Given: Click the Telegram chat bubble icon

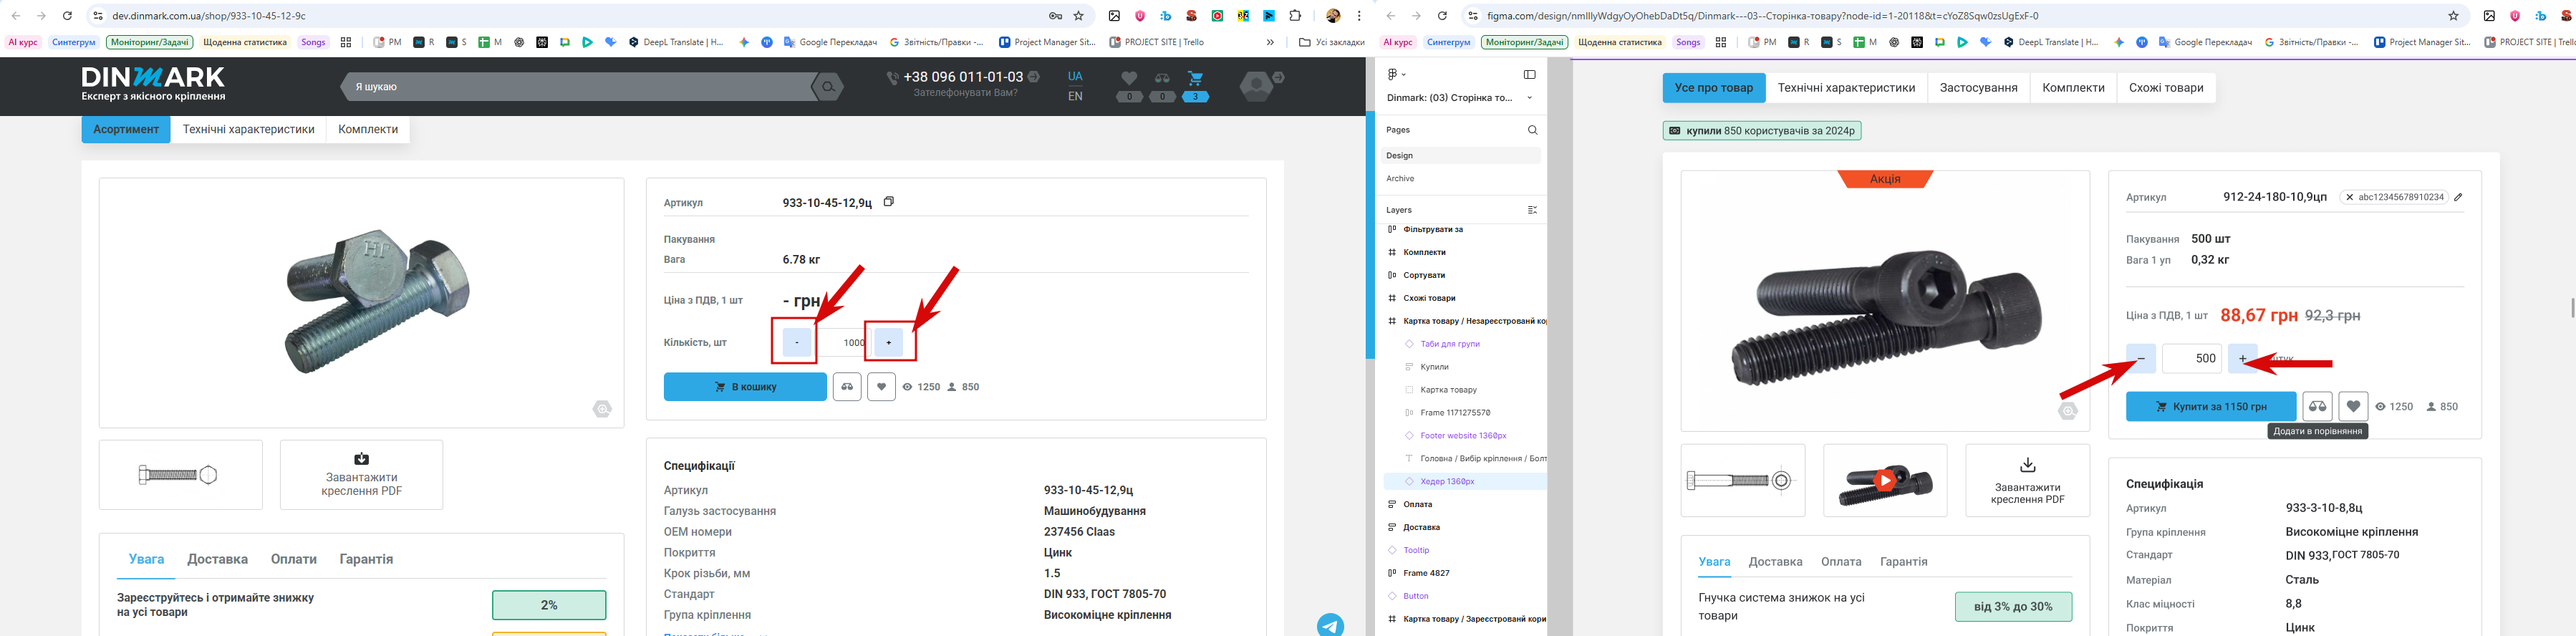Looking at the screenshot, I should pos(1330,626).
